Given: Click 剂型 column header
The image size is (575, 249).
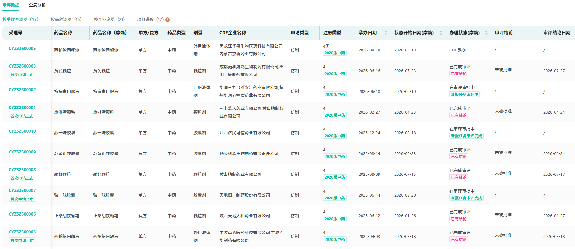Looking at the screenshot, I should pyautogui.click(x=198, y=33).
